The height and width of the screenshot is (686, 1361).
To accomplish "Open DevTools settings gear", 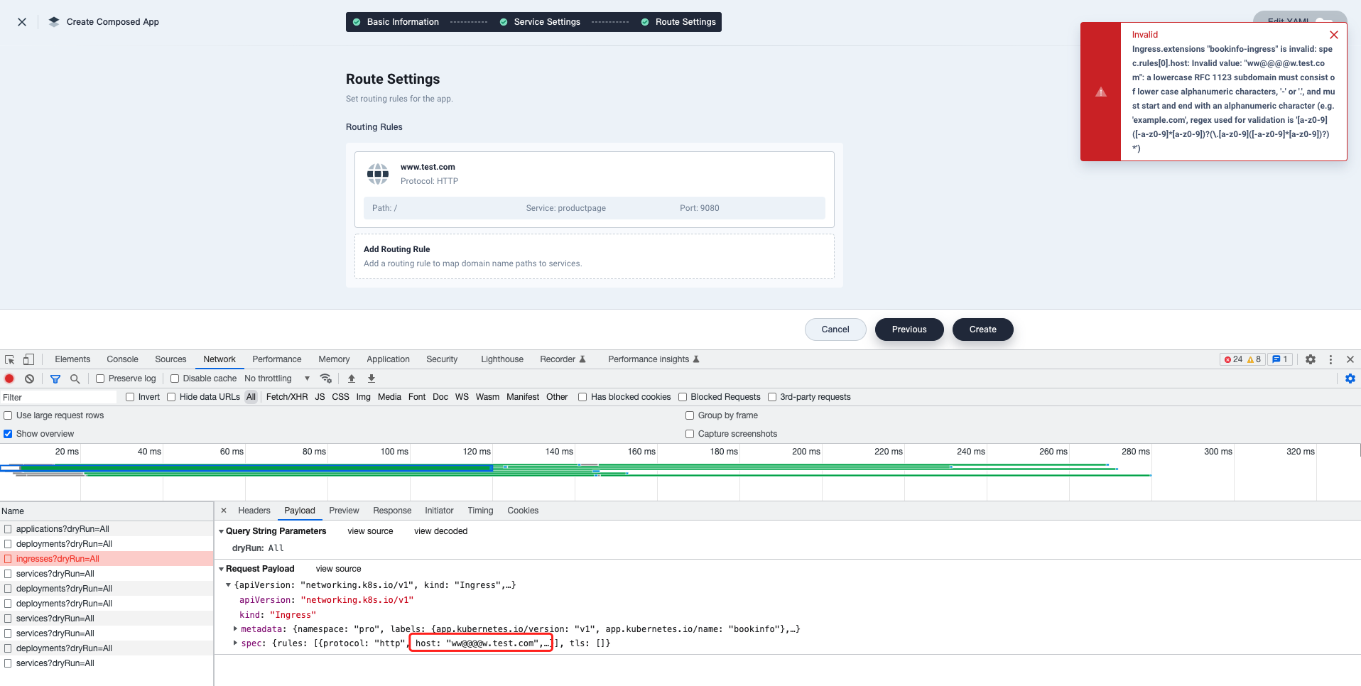I will click(1310, 359).
